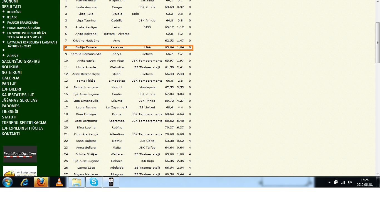This screenshot has width=380, height=214.
Task: Click the page scrollbar down arrow
Action: pos(377,174)
